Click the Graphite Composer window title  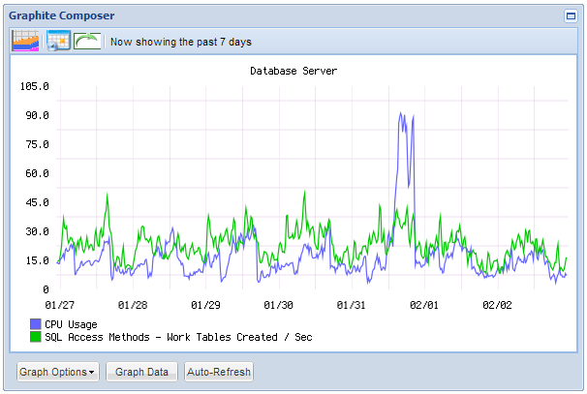click(61, 15)
